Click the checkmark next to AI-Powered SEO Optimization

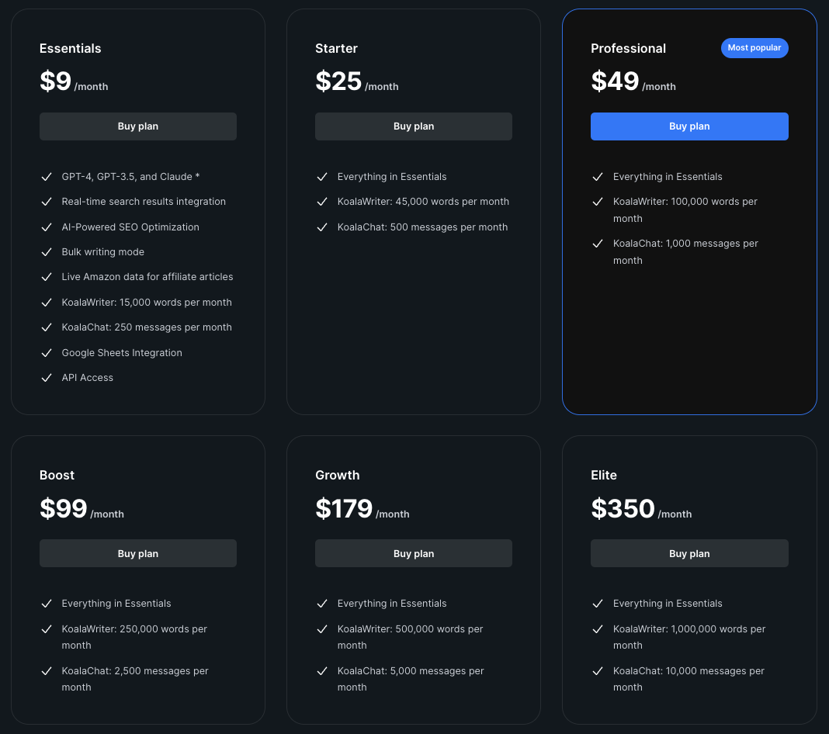[x=47, y=227]
